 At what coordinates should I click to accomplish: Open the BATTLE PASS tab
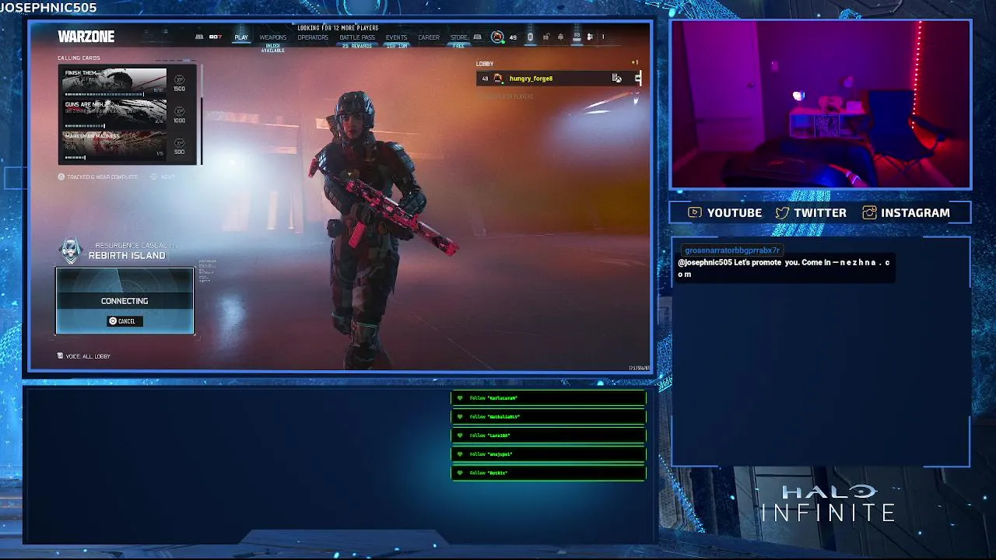(357, 37)
